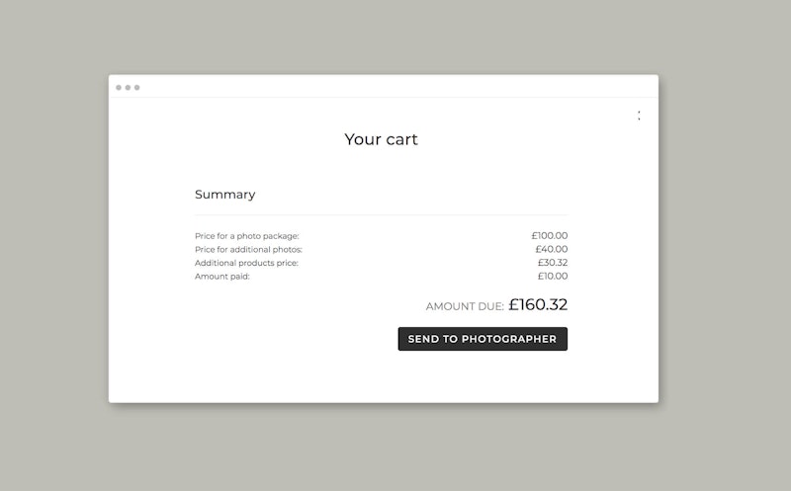
Task: Click 'Price for additional photos' label
Action: (248, 250)
